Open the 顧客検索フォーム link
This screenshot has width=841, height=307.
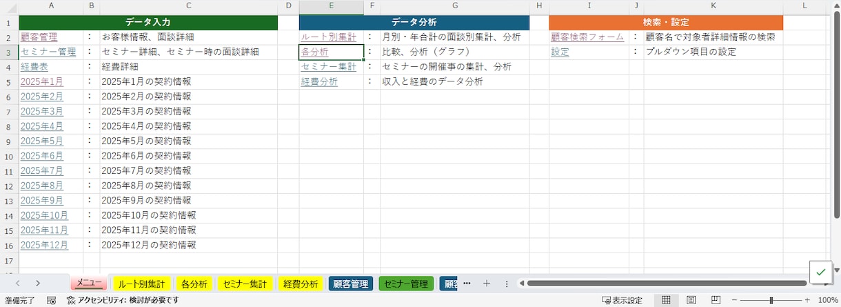click(x=587, y=37)
